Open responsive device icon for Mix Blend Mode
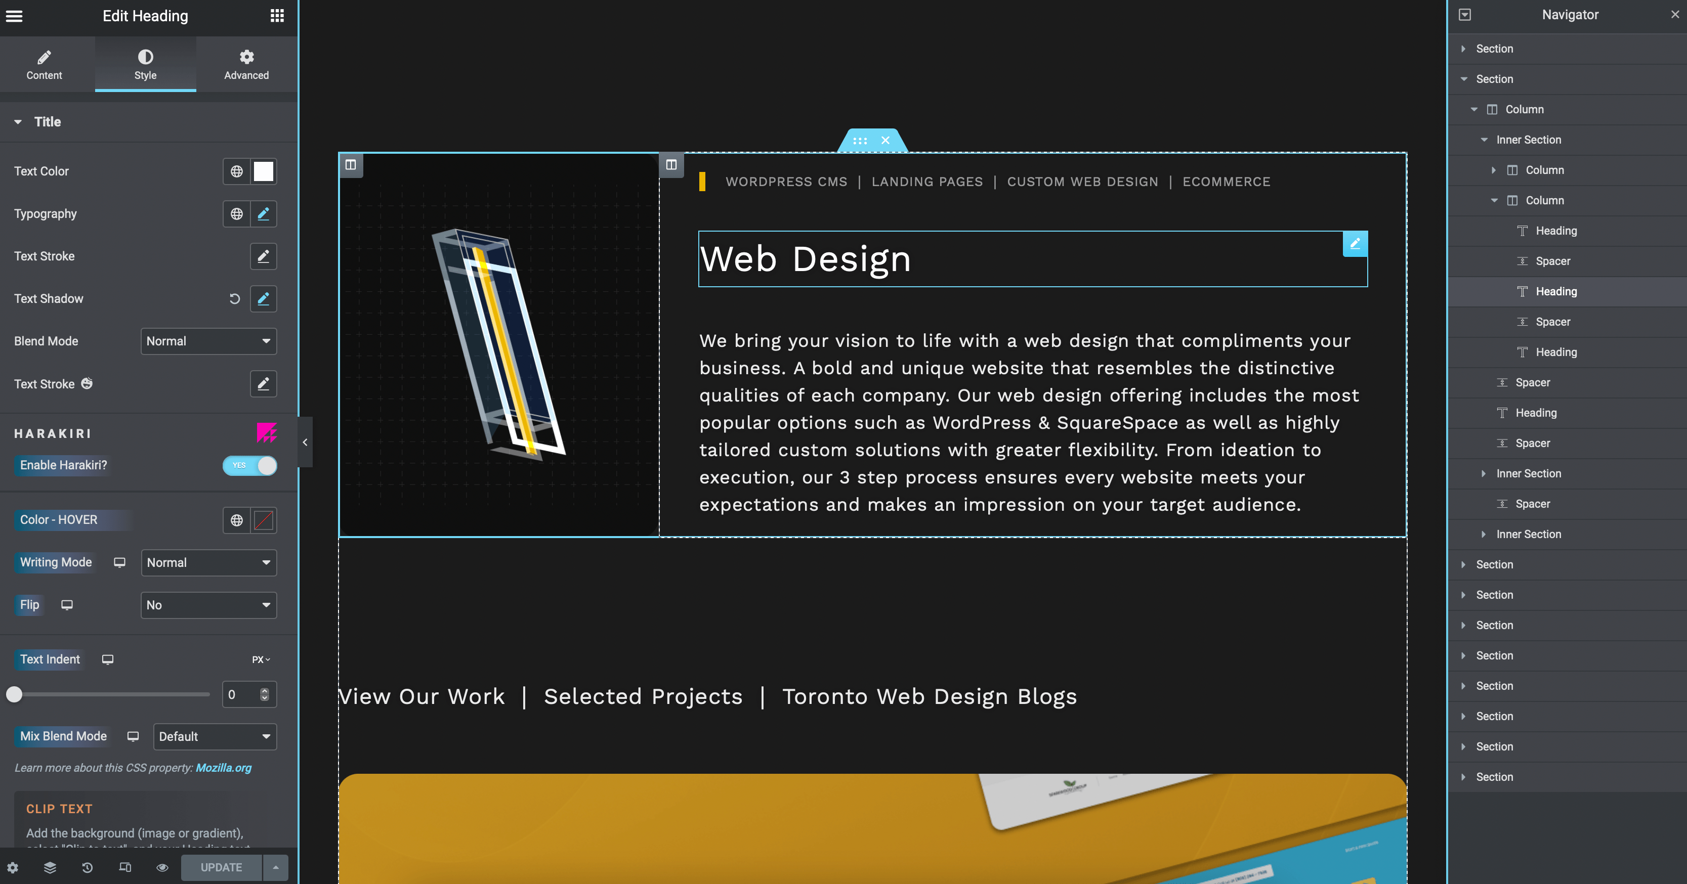This screenshot has width=1687, height=884. tap(133, 737)
